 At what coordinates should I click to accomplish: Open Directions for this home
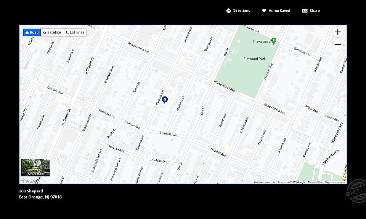click(x=238, y=11)
